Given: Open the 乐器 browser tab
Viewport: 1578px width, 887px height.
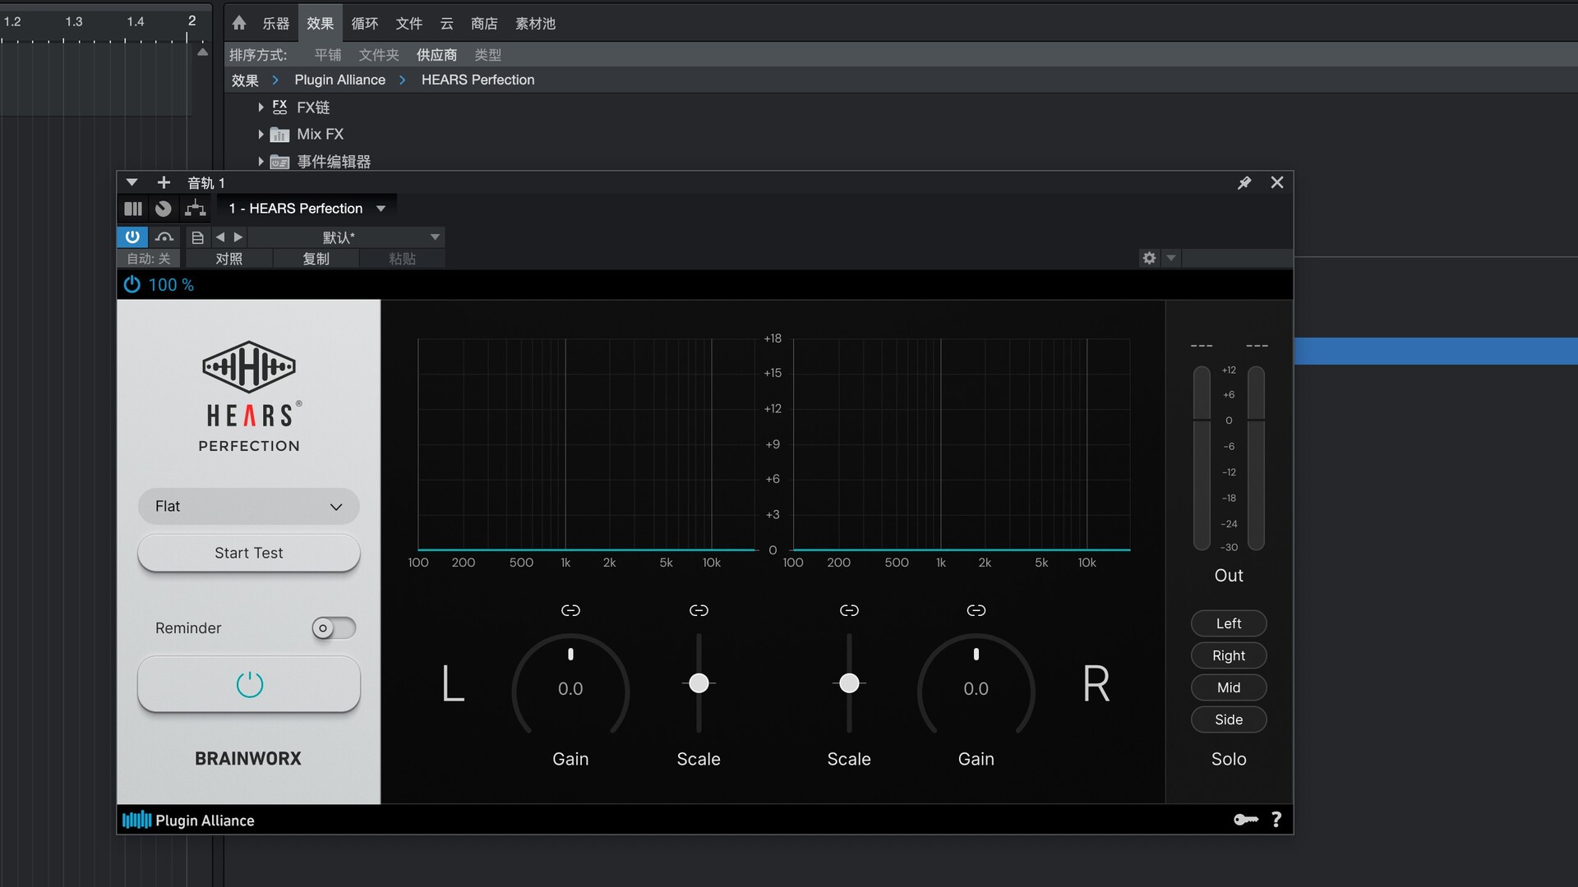Looking at the screenshot, I should tap(275, 24).
